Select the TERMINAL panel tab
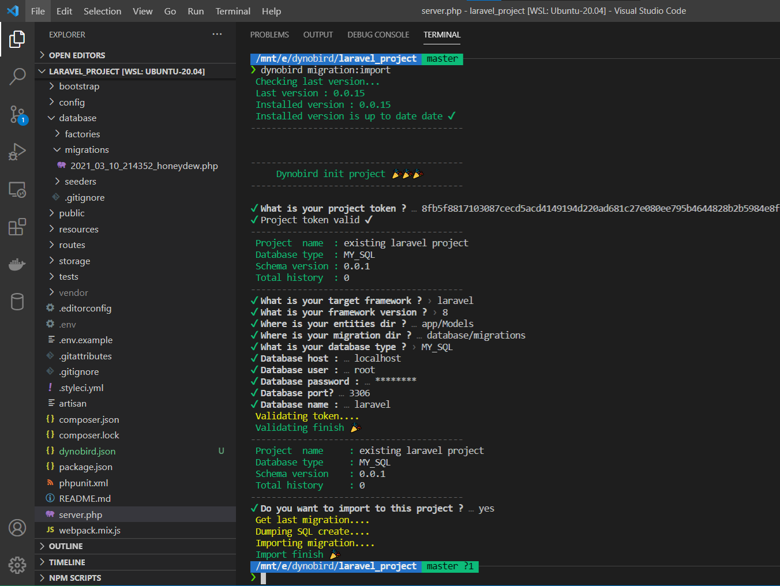The image size is (780, 586). 442,35
